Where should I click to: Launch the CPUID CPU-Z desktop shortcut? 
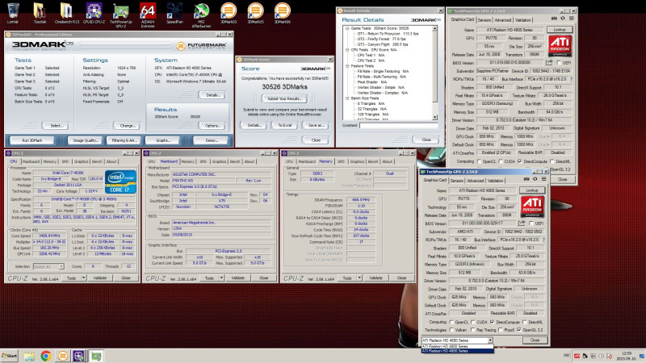click(94, 12)
